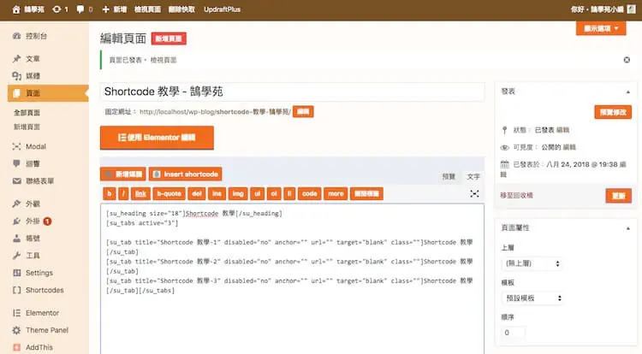Click the Update button
Viewport: 642px width, 354px height.
coord(618,196)
